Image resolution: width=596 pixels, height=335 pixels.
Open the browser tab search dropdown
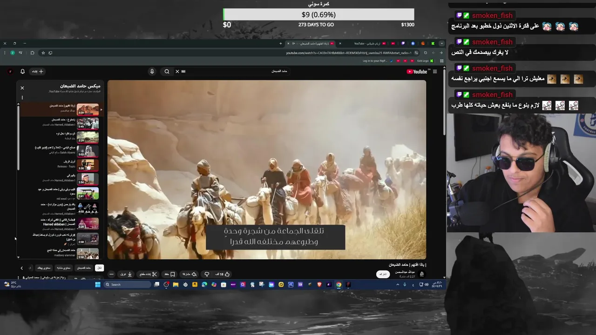441,43
